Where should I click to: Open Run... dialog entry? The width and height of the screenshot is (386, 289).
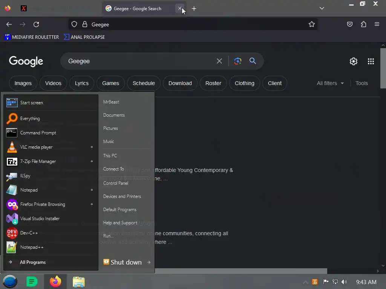click(108, 236)
